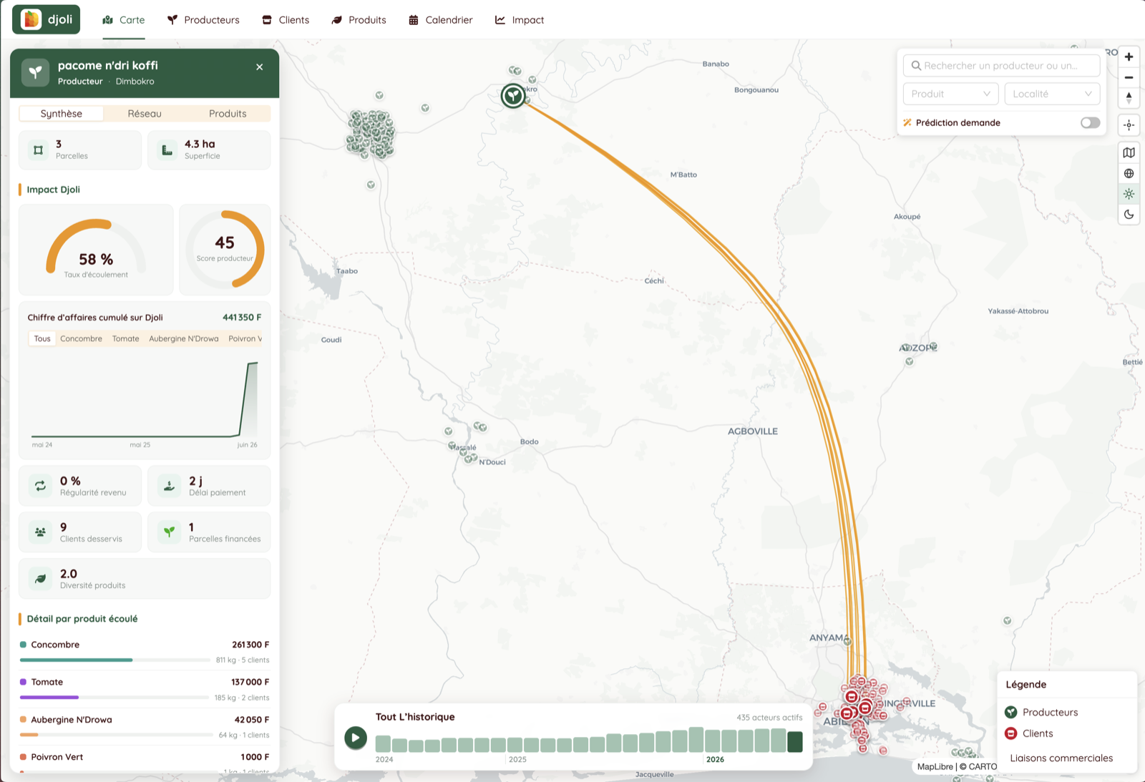Select the globe view icon

point(1129,173)
